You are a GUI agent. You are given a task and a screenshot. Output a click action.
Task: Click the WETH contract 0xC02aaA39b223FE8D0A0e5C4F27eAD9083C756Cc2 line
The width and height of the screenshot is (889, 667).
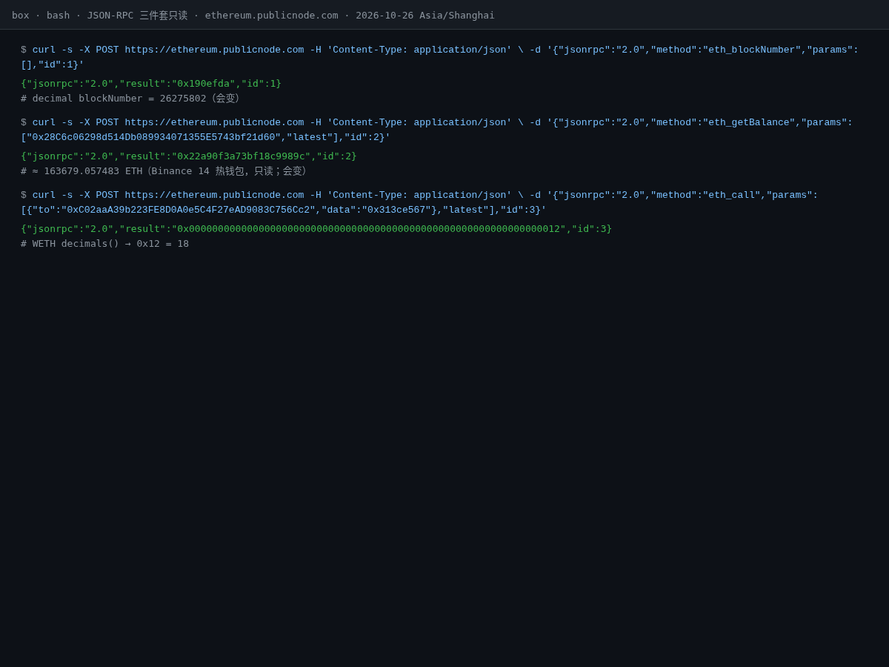(284, 210)
